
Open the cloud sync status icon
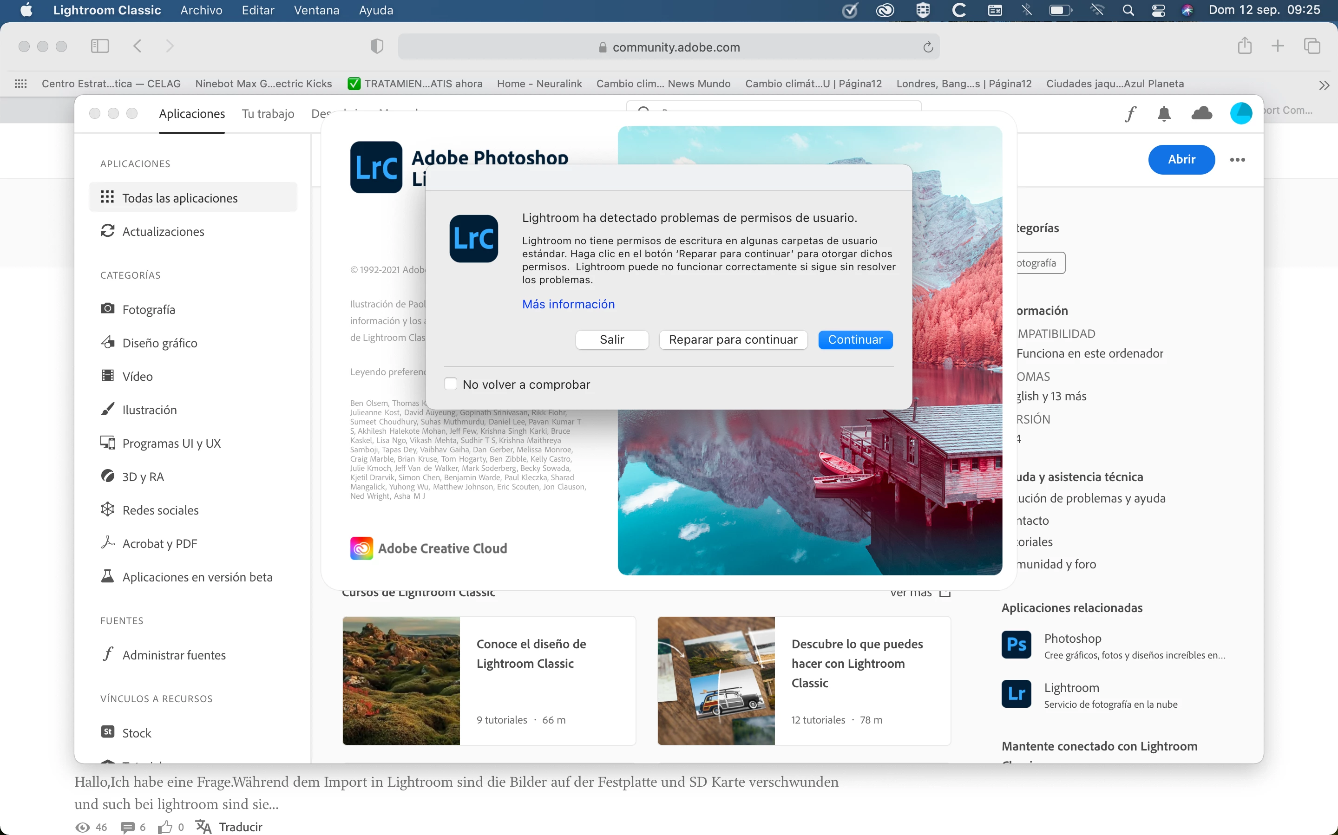coord(1201,114)
